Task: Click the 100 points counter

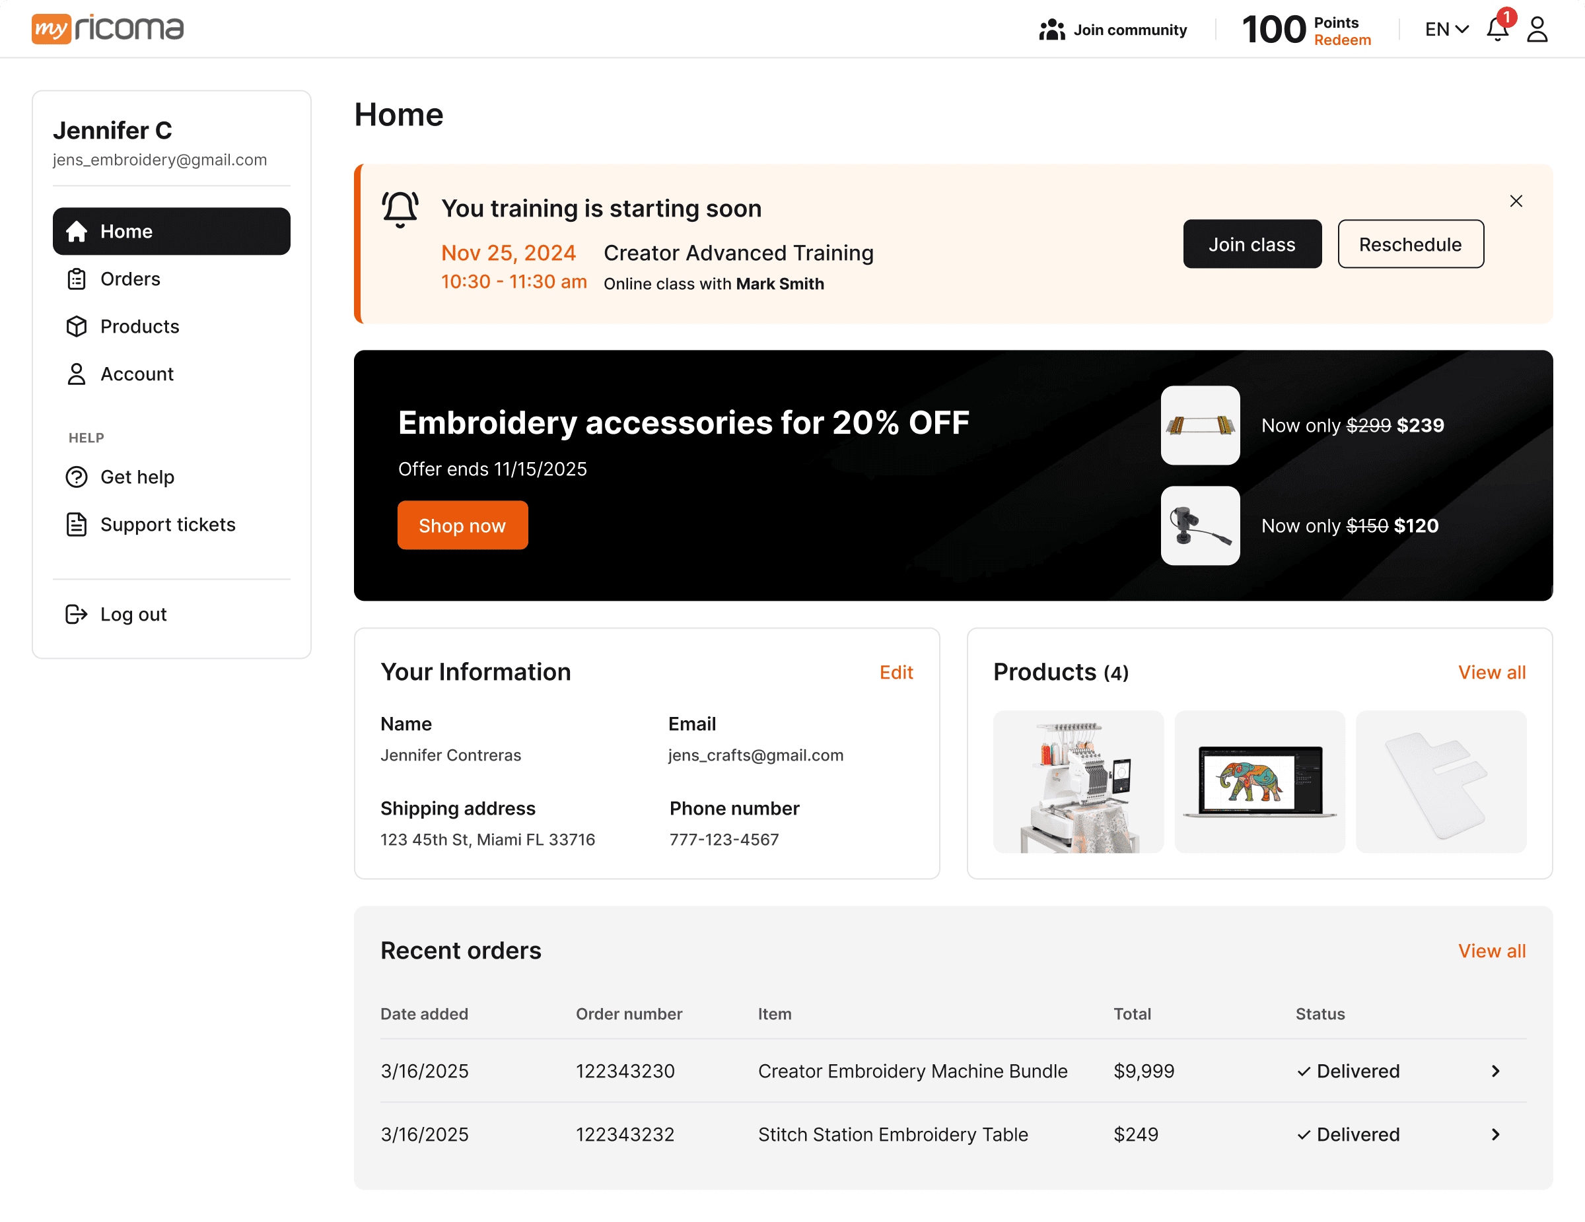Action: coord(1274,30)
